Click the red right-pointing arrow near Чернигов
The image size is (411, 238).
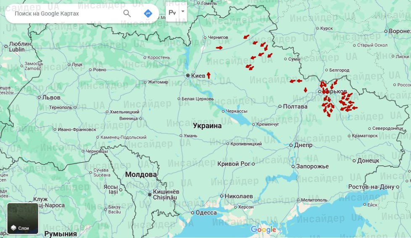219,48
